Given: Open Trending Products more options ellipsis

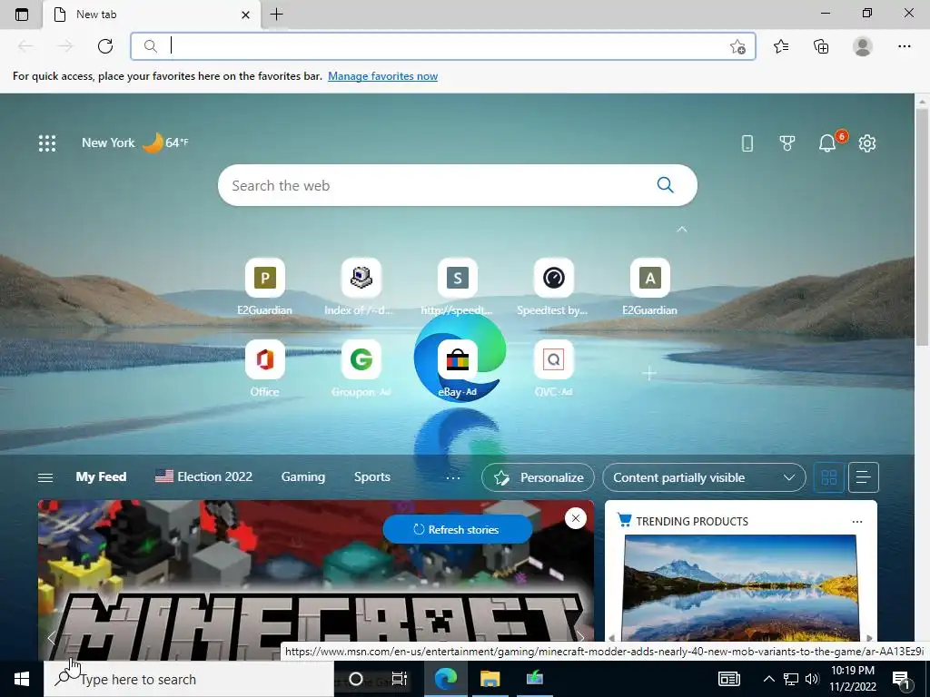Looking at the screenshot, I should pyautogui.click(x=857, y=522).
